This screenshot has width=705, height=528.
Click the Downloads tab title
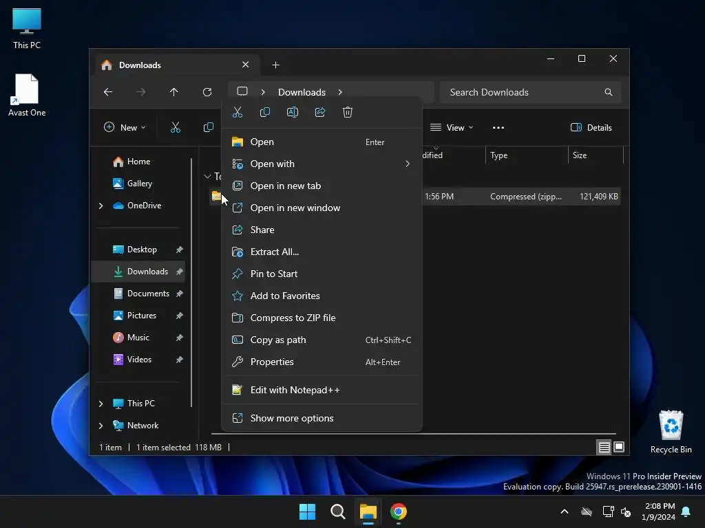(140, 65)
